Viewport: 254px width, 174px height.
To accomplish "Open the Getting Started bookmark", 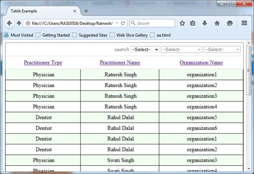I will click(53, 35).
